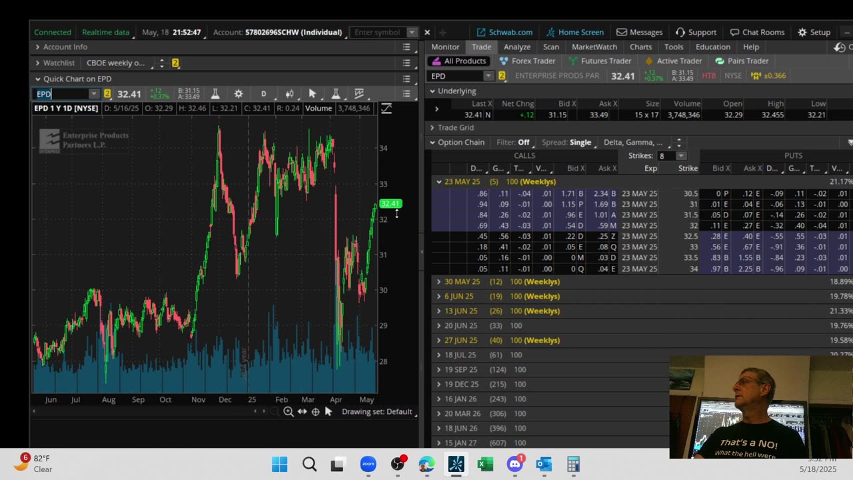Click the chart style candlestick icon
The image size is (853, 480).
click(289, 94)
